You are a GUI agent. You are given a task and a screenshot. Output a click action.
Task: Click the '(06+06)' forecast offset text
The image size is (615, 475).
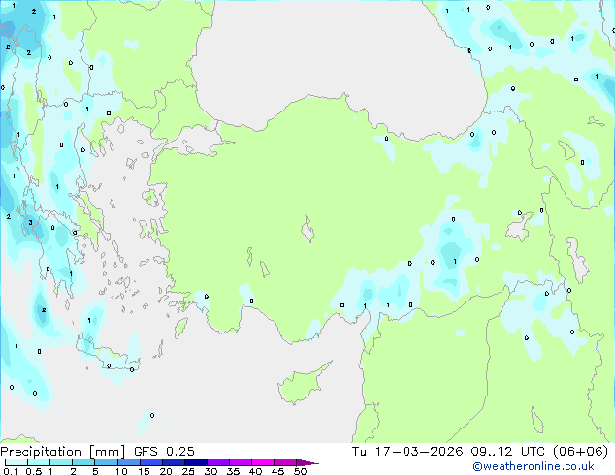pyautogui.click(x=580, y=452)
